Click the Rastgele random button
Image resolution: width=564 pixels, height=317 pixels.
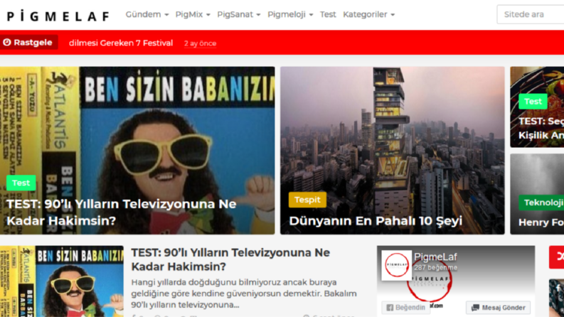[28, 43]
